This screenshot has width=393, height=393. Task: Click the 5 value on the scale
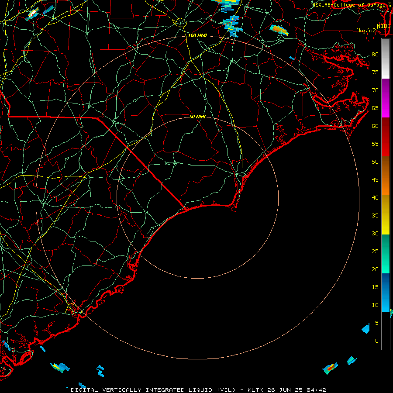pos(377,323)
